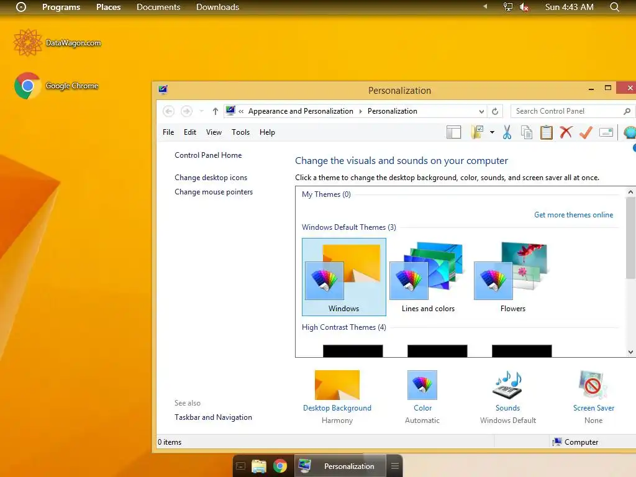Open the search magnifier in top panel
The height and width of the screenshot is (477, 636).
click(x=614, y=7)
